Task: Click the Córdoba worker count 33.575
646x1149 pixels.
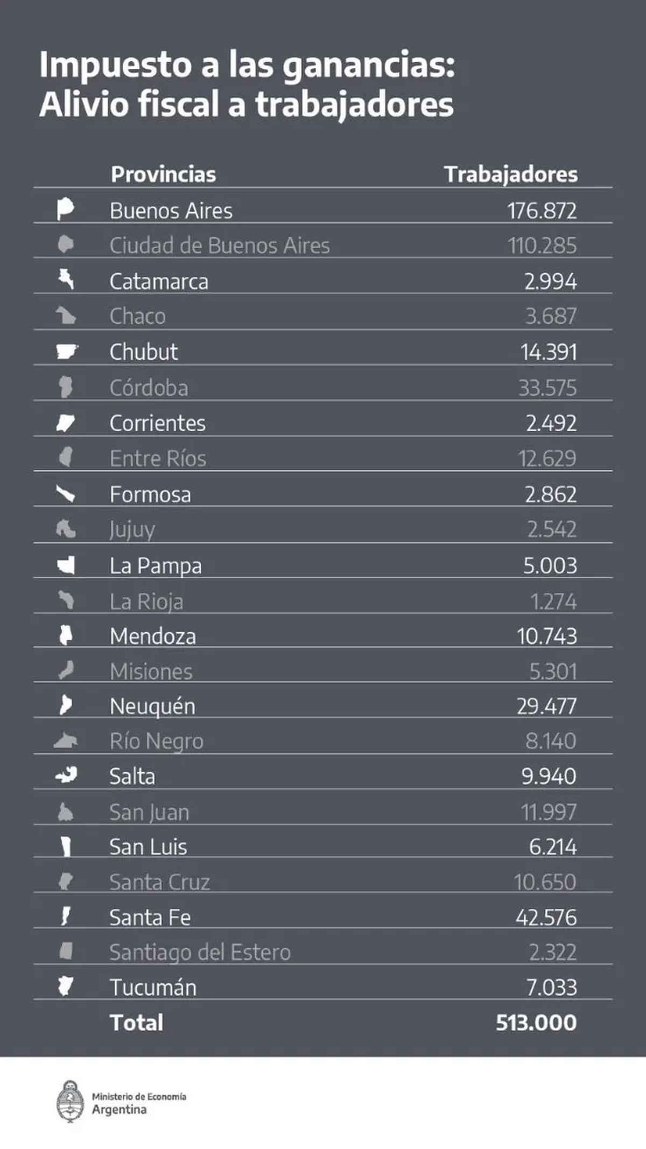Action: (547, 388)
